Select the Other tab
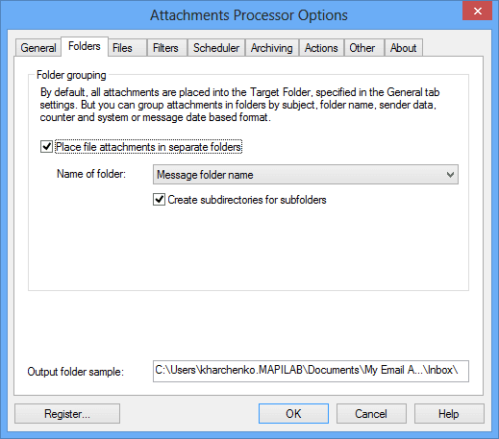This screenshot has height=439, width=499. pos(364,48)
